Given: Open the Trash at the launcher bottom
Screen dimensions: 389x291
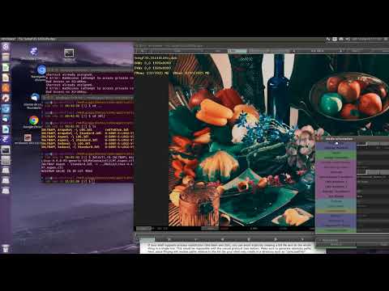Looking at the screenshot, I should 6,248.
